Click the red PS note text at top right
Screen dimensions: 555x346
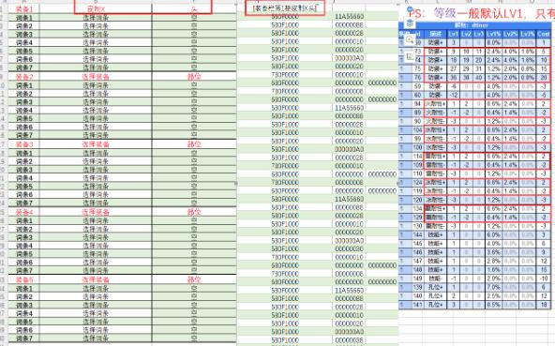pos(481,13)
